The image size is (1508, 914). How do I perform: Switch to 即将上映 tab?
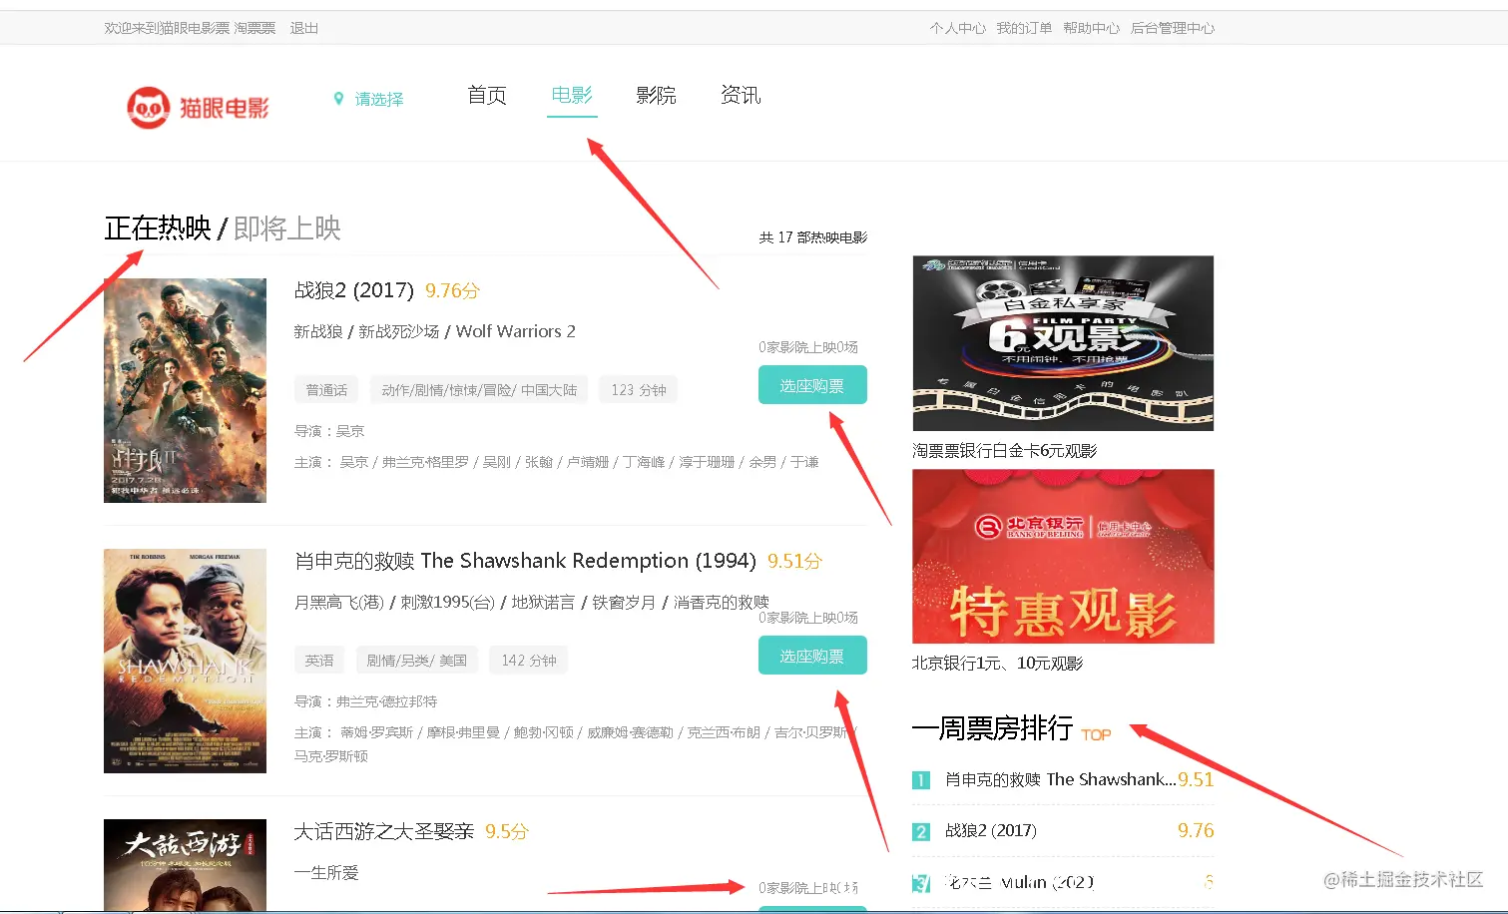287,228
